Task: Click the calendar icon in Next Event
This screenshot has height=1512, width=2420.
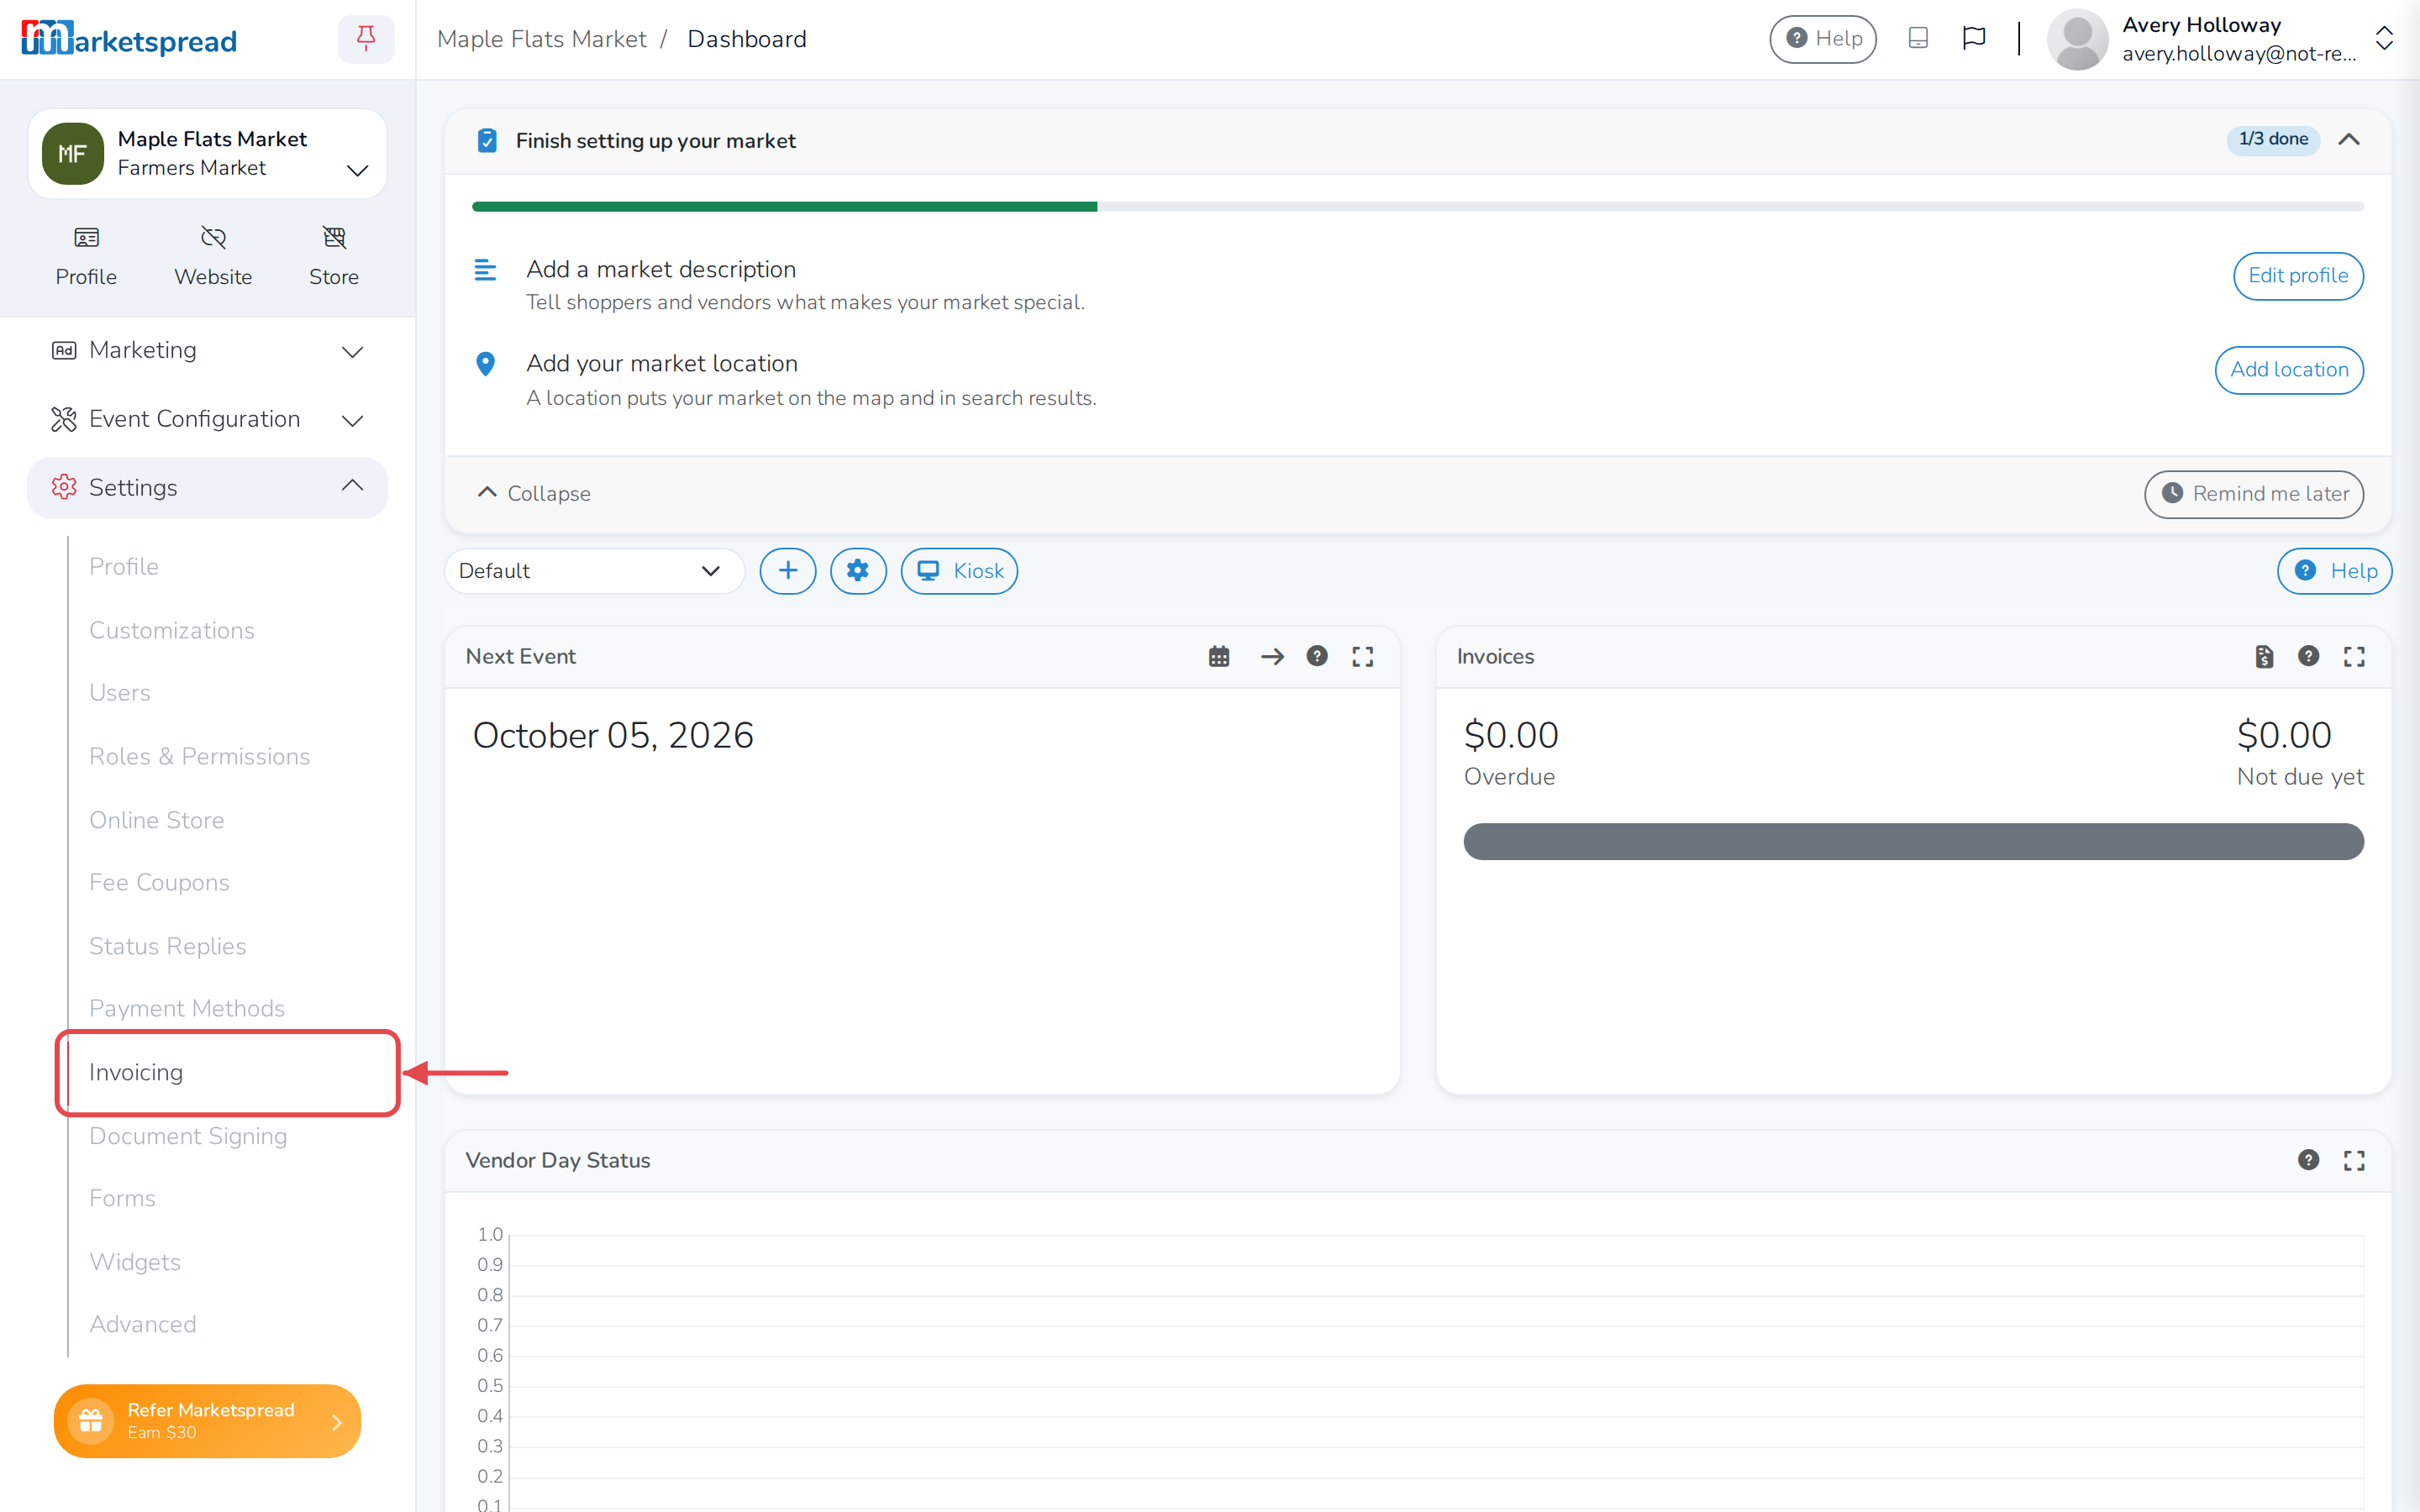Action: (1219, 657)
